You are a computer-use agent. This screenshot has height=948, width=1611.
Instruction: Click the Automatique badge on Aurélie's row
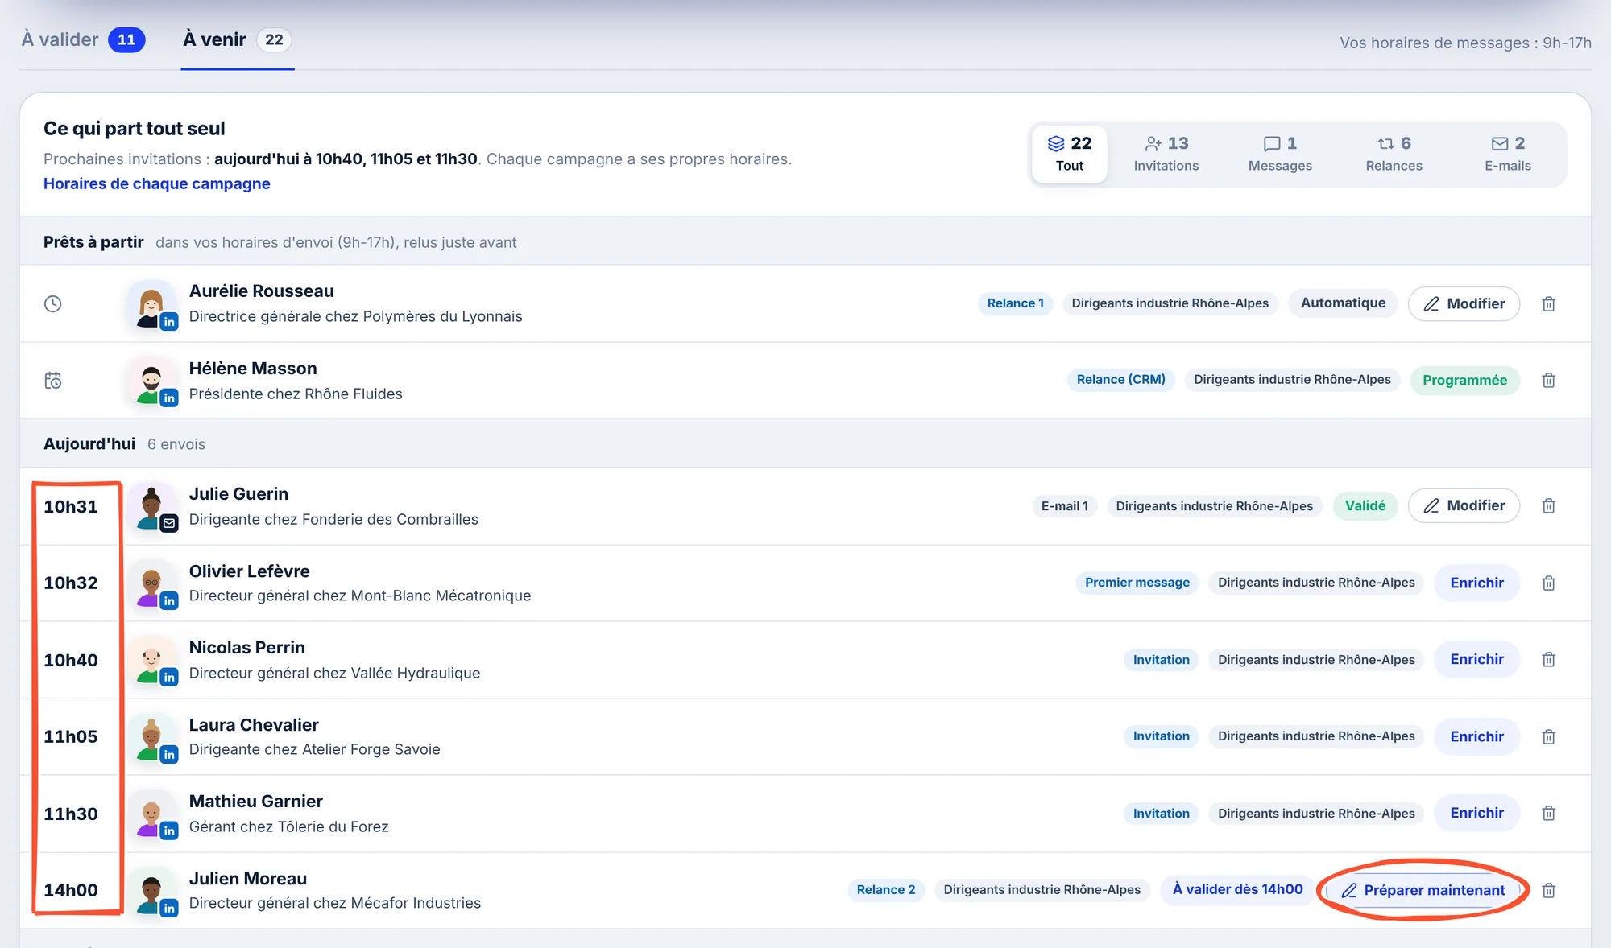tap(1343, 303)
